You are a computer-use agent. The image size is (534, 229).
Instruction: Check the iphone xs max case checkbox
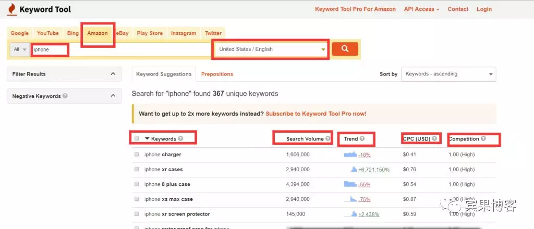pos(137,199)
